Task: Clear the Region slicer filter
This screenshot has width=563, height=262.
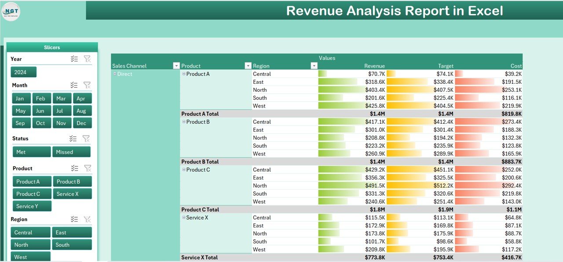Action: tap(88, 219)
